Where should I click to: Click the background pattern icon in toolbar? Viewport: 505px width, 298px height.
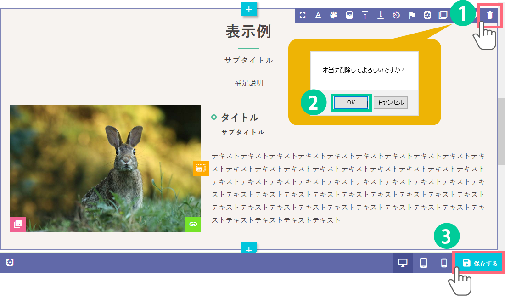tap(349, 15)
